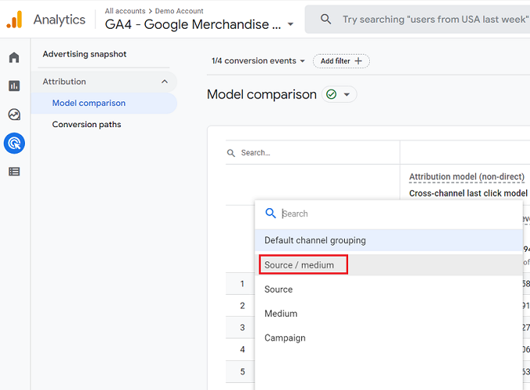The height and width of the screenshot is (390, 530).
Task: Click the dropdown search magnifier icon
Action: 270,213
